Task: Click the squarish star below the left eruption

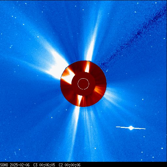Action: click(52, 117)
